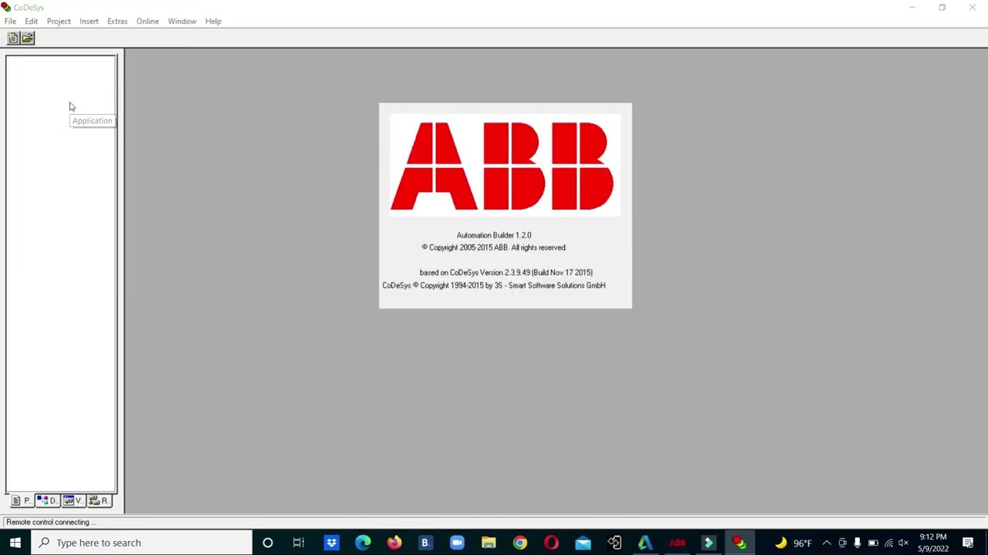988x555 pixels.
Task: Launch Zoom from the taskbar
Action: (x=457, y=543)
